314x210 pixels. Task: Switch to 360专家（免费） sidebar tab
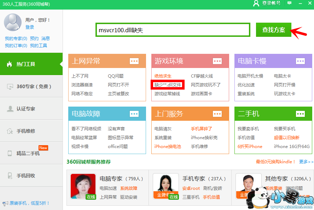click(x=31, y=86)
